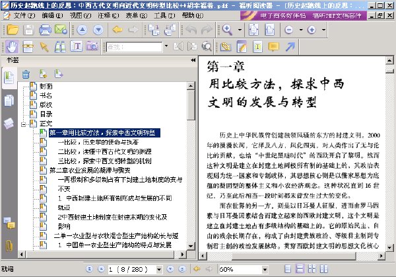Image resolution: width=396 pixels, height=277 pixels.
Task: Take a snapshot with camera tool
Action: point(92,46)
